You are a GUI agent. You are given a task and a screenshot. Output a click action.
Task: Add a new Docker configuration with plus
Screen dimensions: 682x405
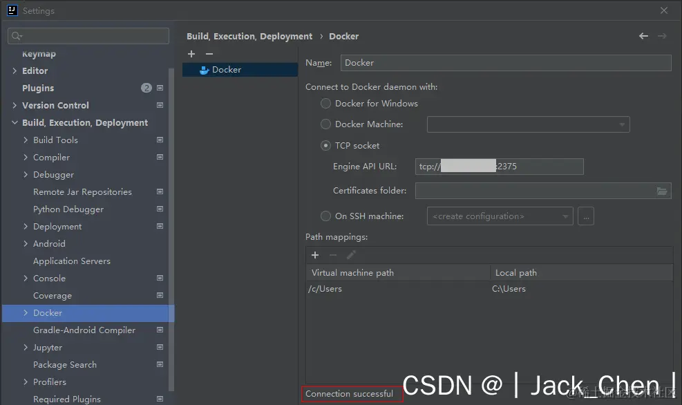pyautogui.click(x=191, y=54)
